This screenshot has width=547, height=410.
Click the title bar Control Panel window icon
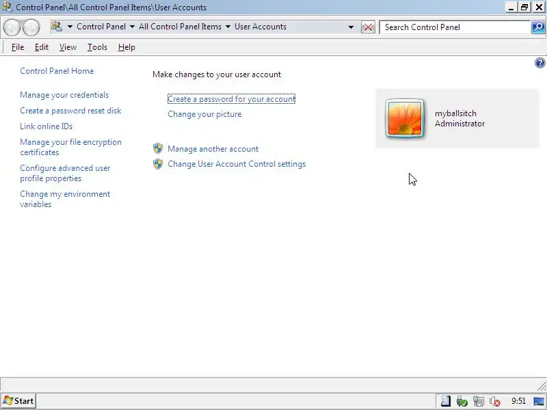coord(8,7)
